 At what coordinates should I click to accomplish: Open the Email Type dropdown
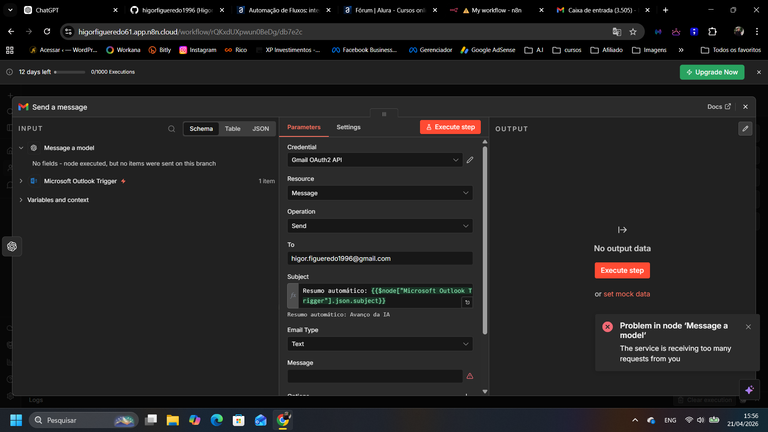pos(380,344)
